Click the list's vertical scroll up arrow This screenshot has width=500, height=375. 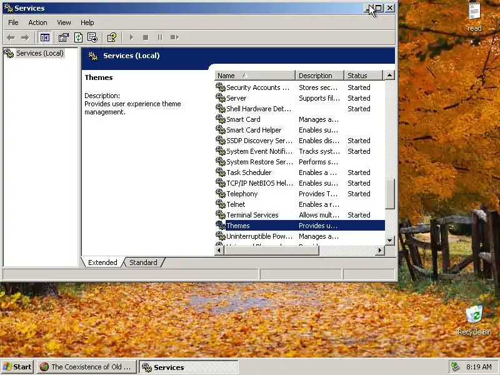(x=389, y=75)
